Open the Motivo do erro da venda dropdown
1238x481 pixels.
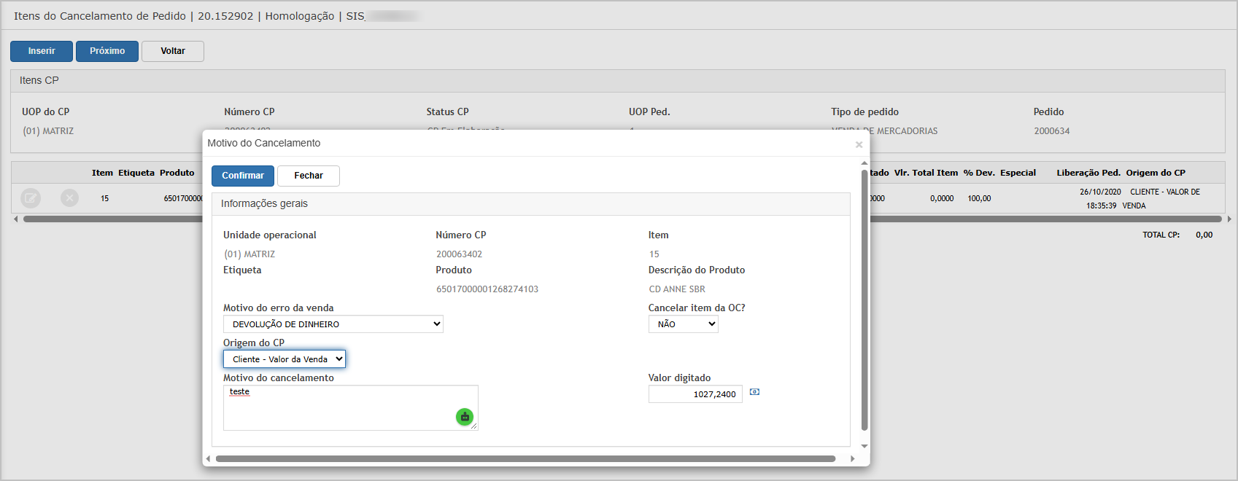point(333,324)
